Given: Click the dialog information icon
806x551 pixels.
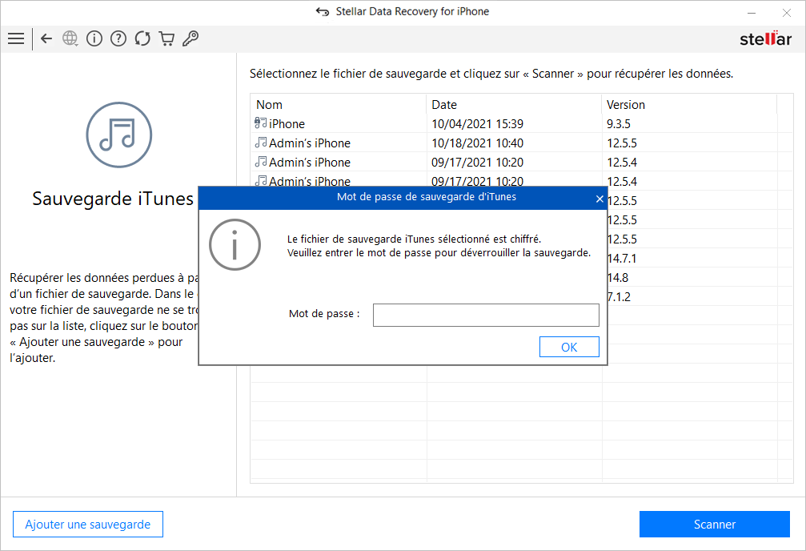Looking at the screenshot, I should point(235,245).
